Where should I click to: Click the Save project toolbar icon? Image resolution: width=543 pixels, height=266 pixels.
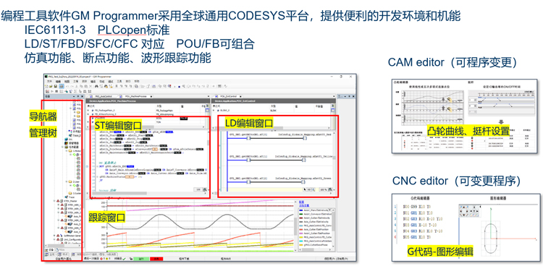(x=56, y=87)
